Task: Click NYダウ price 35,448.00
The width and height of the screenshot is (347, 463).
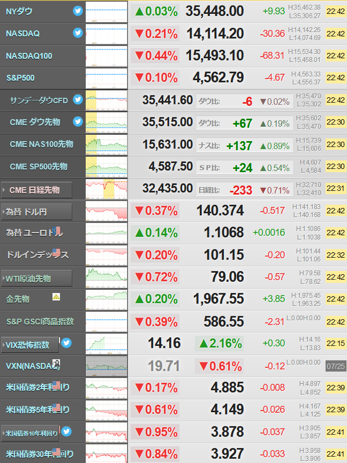Action: point(215,11)
